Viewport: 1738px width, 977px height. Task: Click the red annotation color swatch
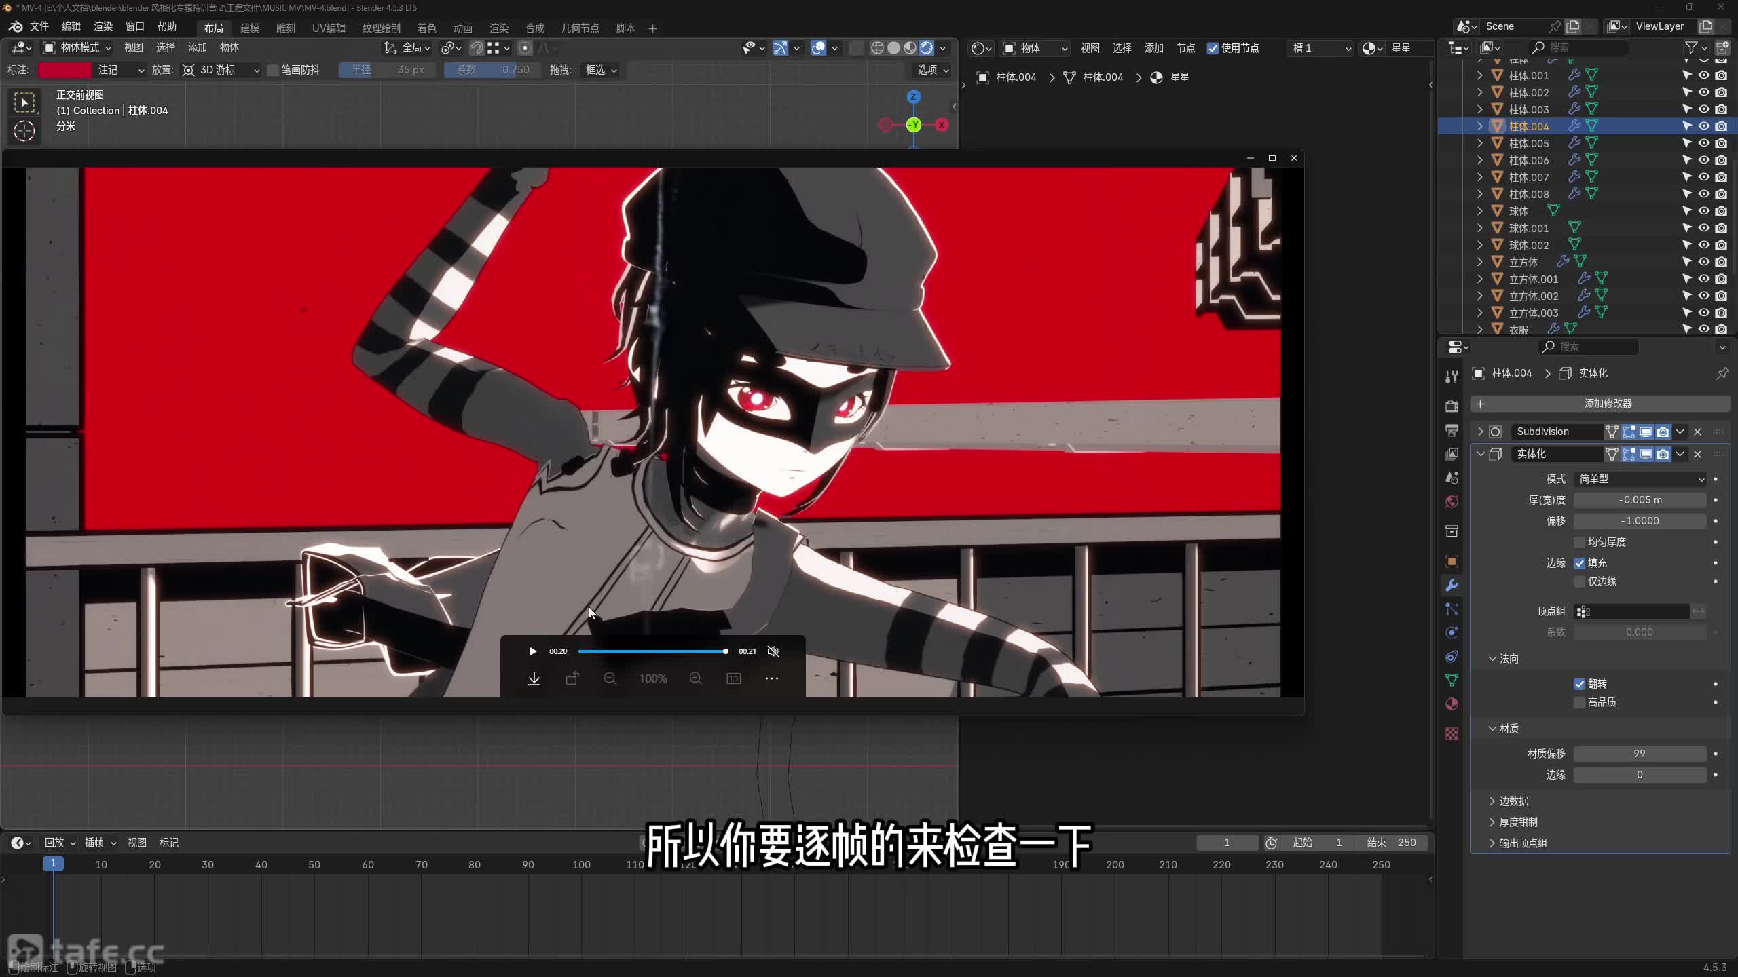pos(65,70)
